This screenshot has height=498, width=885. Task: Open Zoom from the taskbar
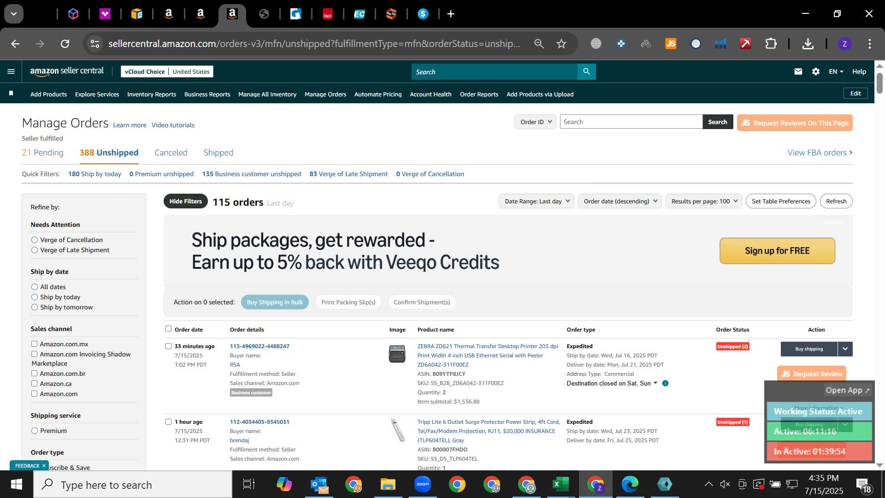(x=422, y=484)
